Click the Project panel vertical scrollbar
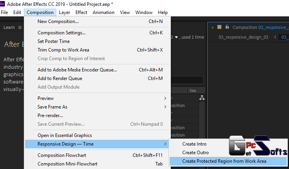This screenshot has width=289, height=169. tap(202, 119)
